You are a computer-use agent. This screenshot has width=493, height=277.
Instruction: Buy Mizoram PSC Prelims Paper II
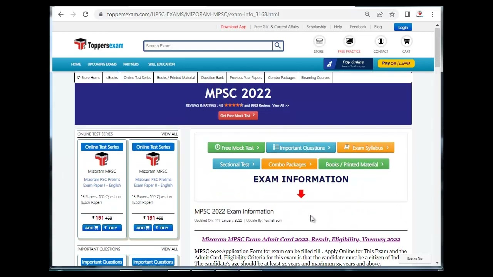162,228
